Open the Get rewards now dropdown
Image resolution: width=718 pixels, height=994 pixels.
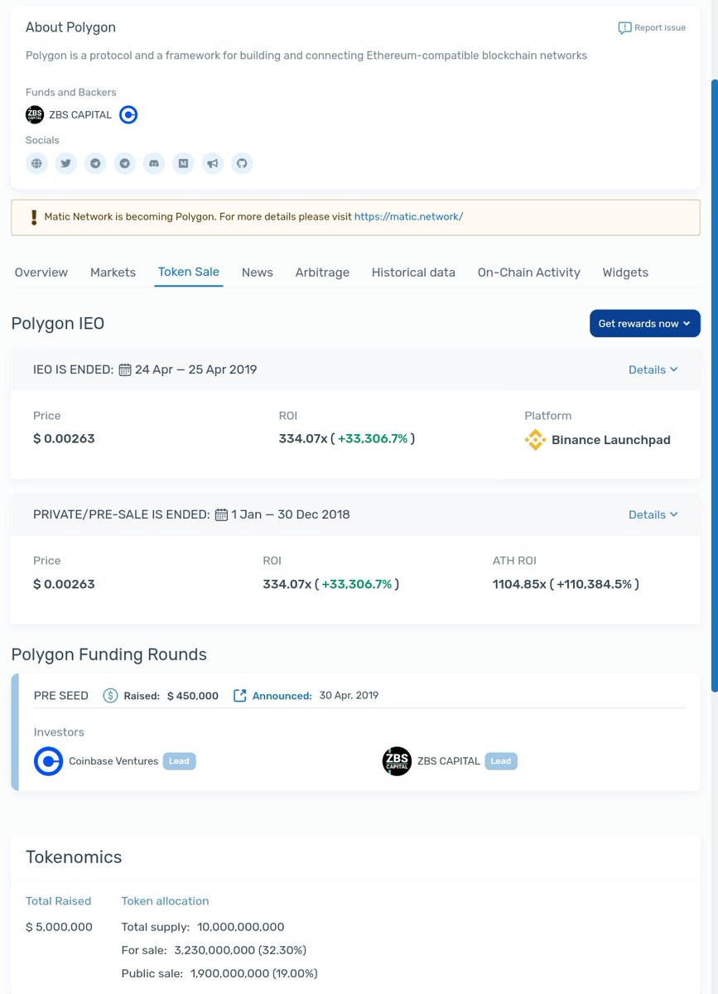pyautogui.click(x=645, y=324)
